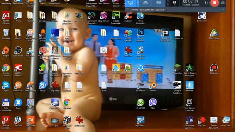Select Bandicam HDMI device recording mode
This screenshot has height=132, width=235.
pos(159,3)
